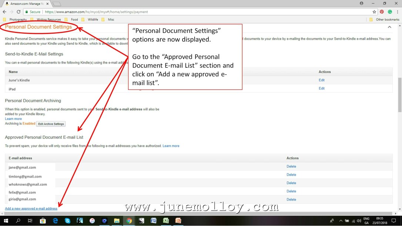Go back using the browser back arrow
This screenshot has width=402, height=226.
pos(4,12)
